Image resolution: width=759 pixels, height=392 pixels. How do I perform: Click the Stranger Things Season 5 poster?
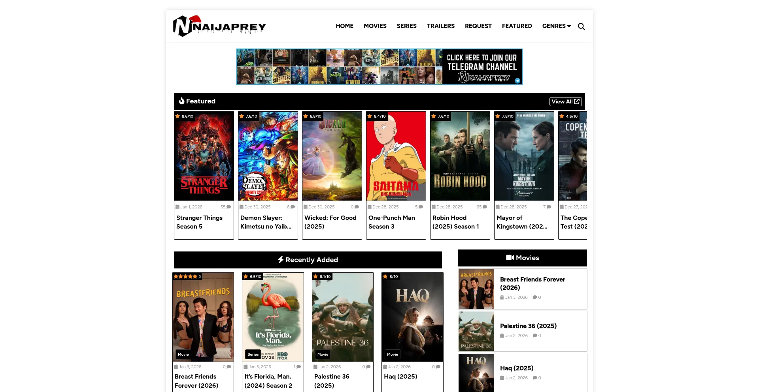204,156
